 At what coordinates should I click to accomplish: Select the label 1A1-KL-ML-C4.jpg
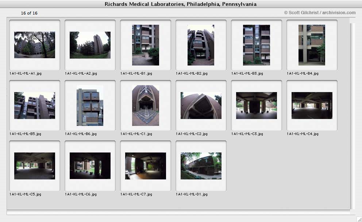click(303, 134)
